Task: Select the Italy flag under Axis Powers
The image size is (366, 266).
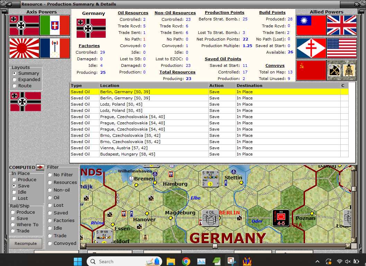Action: 55,25
